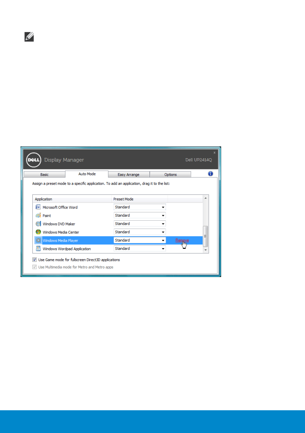
Task: Click the pencil note icon on the page
Action: [x=29, y=37]
